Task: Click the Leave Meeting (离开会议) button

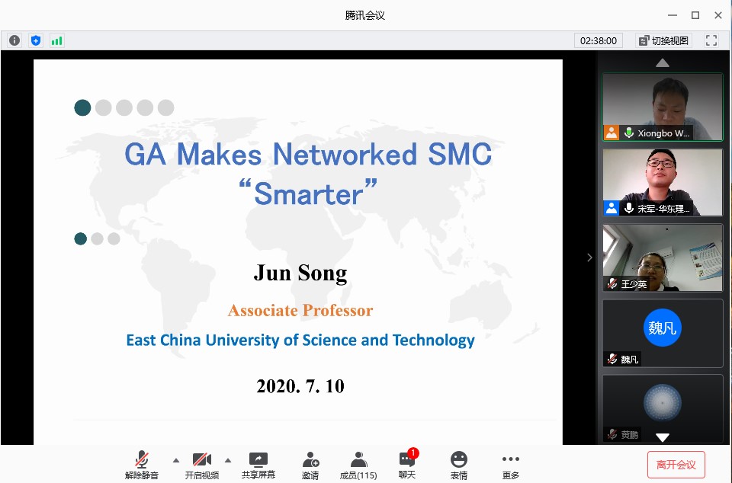Action: coord(676,465)
